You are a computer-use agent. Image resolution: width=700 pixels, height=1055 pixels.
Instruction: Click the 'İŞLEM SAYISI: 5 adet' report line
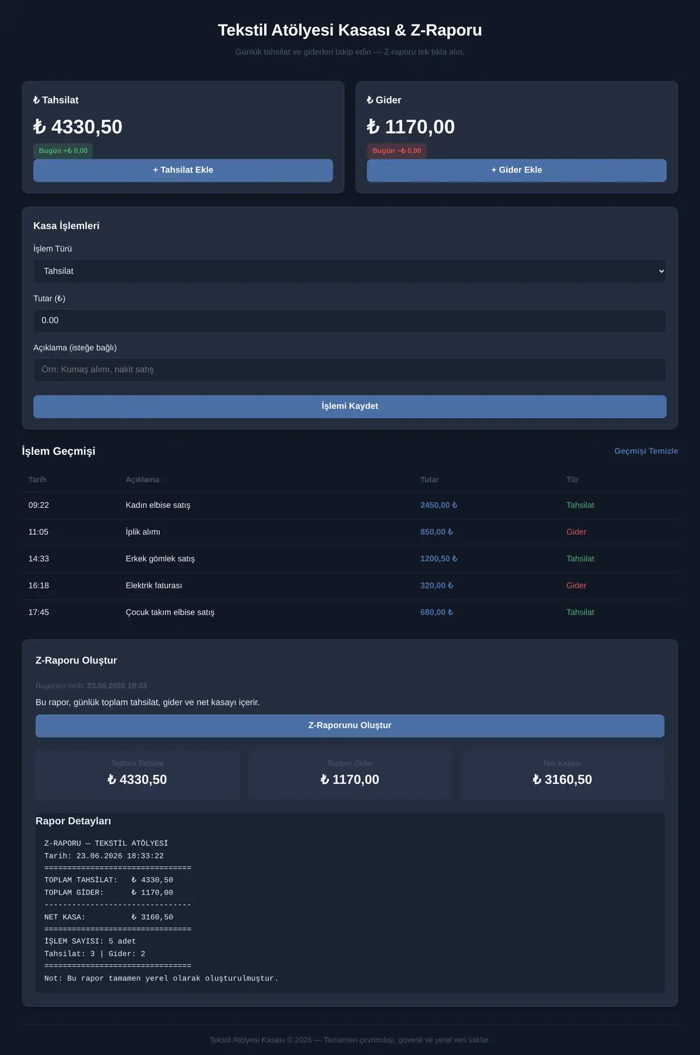tap(90, 941)
